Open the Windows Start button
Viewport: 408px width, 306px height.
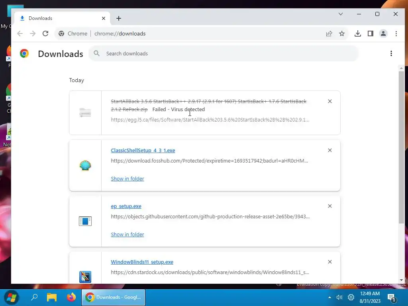tap(12, 297)
